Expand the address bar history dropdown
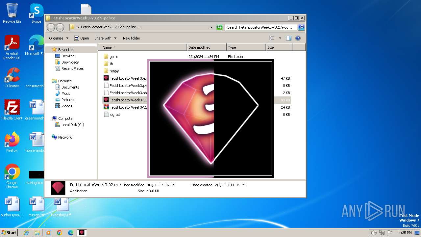Screen dimensions: 421x237 [x=211, y=27]
